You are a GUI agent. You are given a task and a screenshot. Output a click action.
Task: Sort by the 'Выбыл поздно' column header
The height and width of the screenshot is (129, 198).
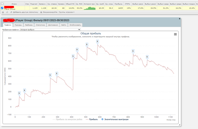[189, 4]
